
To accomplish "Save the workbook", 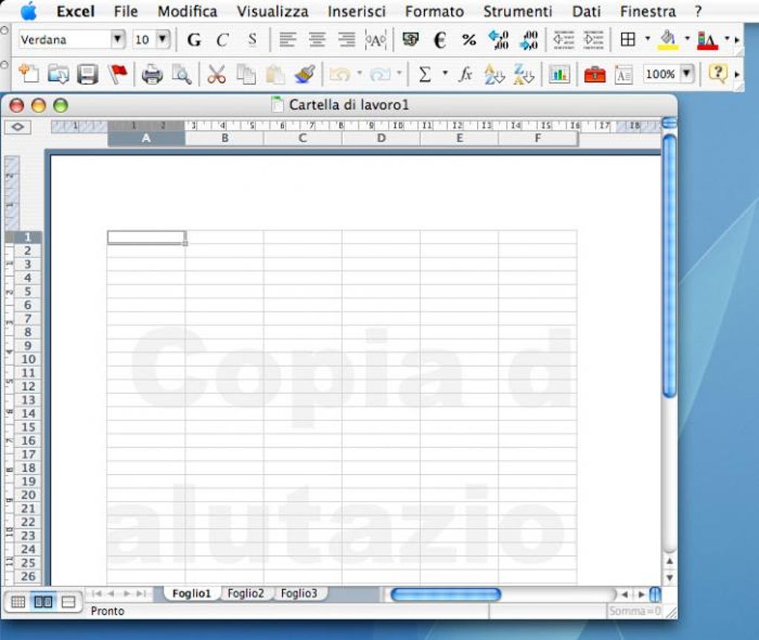I will click(88, 74).
